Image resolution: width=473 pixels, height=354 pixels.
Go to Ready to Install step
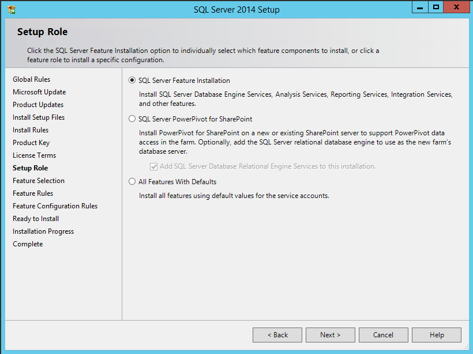[35, 218]
